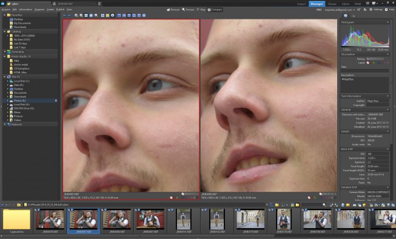Open the View menu

click(x=69, y=9)
